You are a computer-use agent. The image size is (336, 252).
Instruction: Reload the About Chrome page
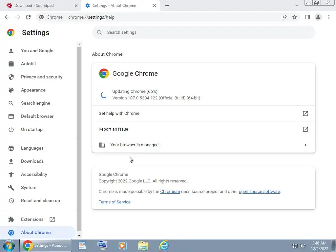28,17
